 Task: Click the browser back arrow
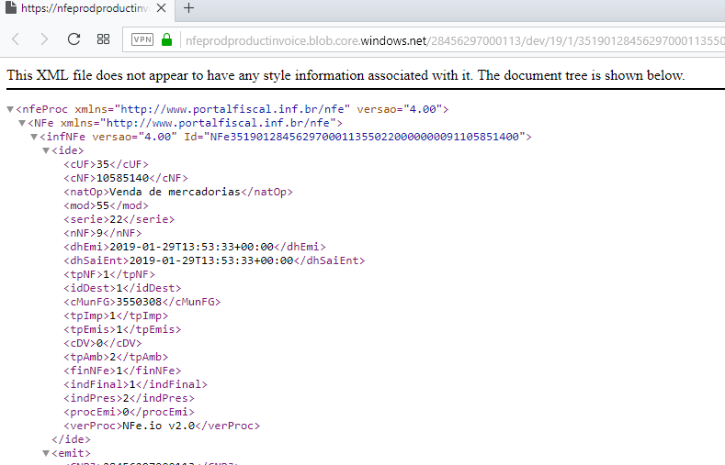(17, 39)
